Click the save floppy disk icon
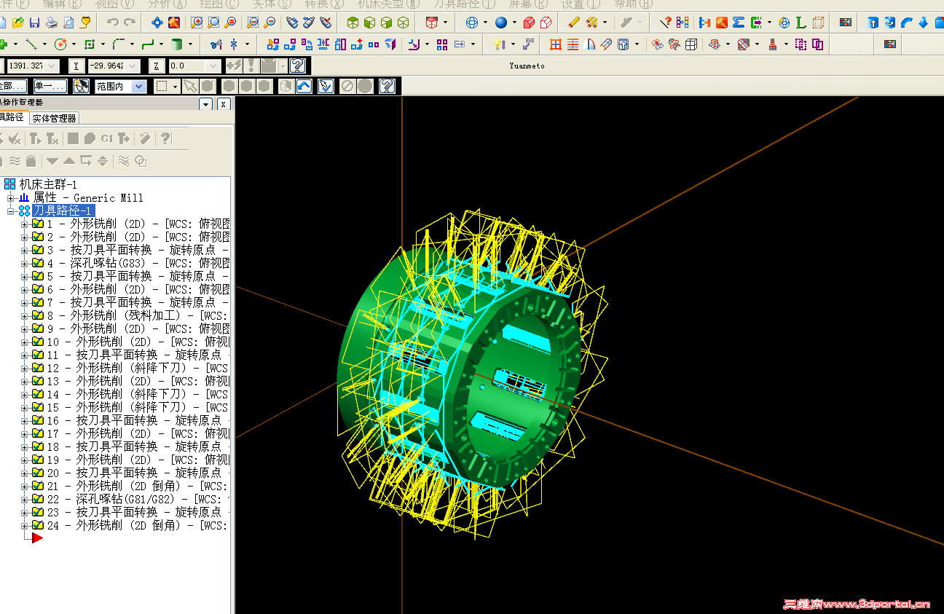Image resolution: width=944 pixels, height=614 pixels. [x=34, y=23]
